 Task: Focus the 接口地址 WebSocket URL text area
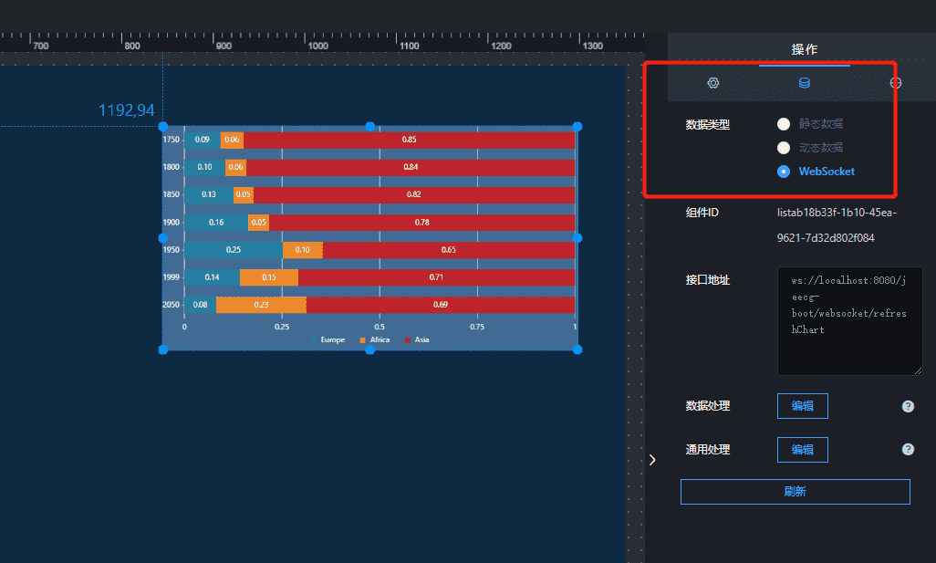849,320
